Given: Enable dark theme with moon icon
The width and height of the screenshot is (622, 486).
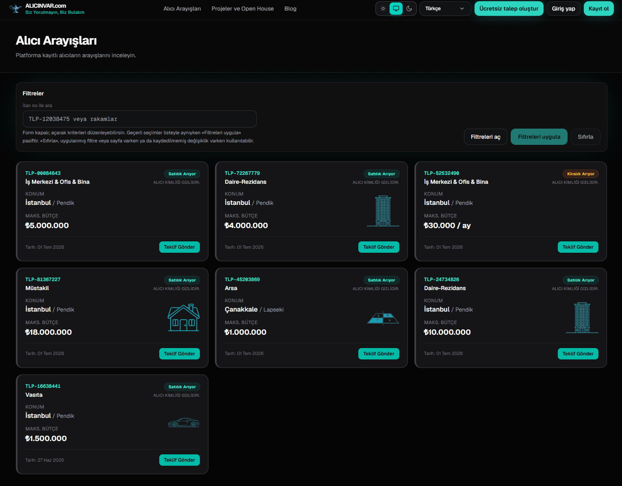Looking at the screenshot, I should 409,9.
